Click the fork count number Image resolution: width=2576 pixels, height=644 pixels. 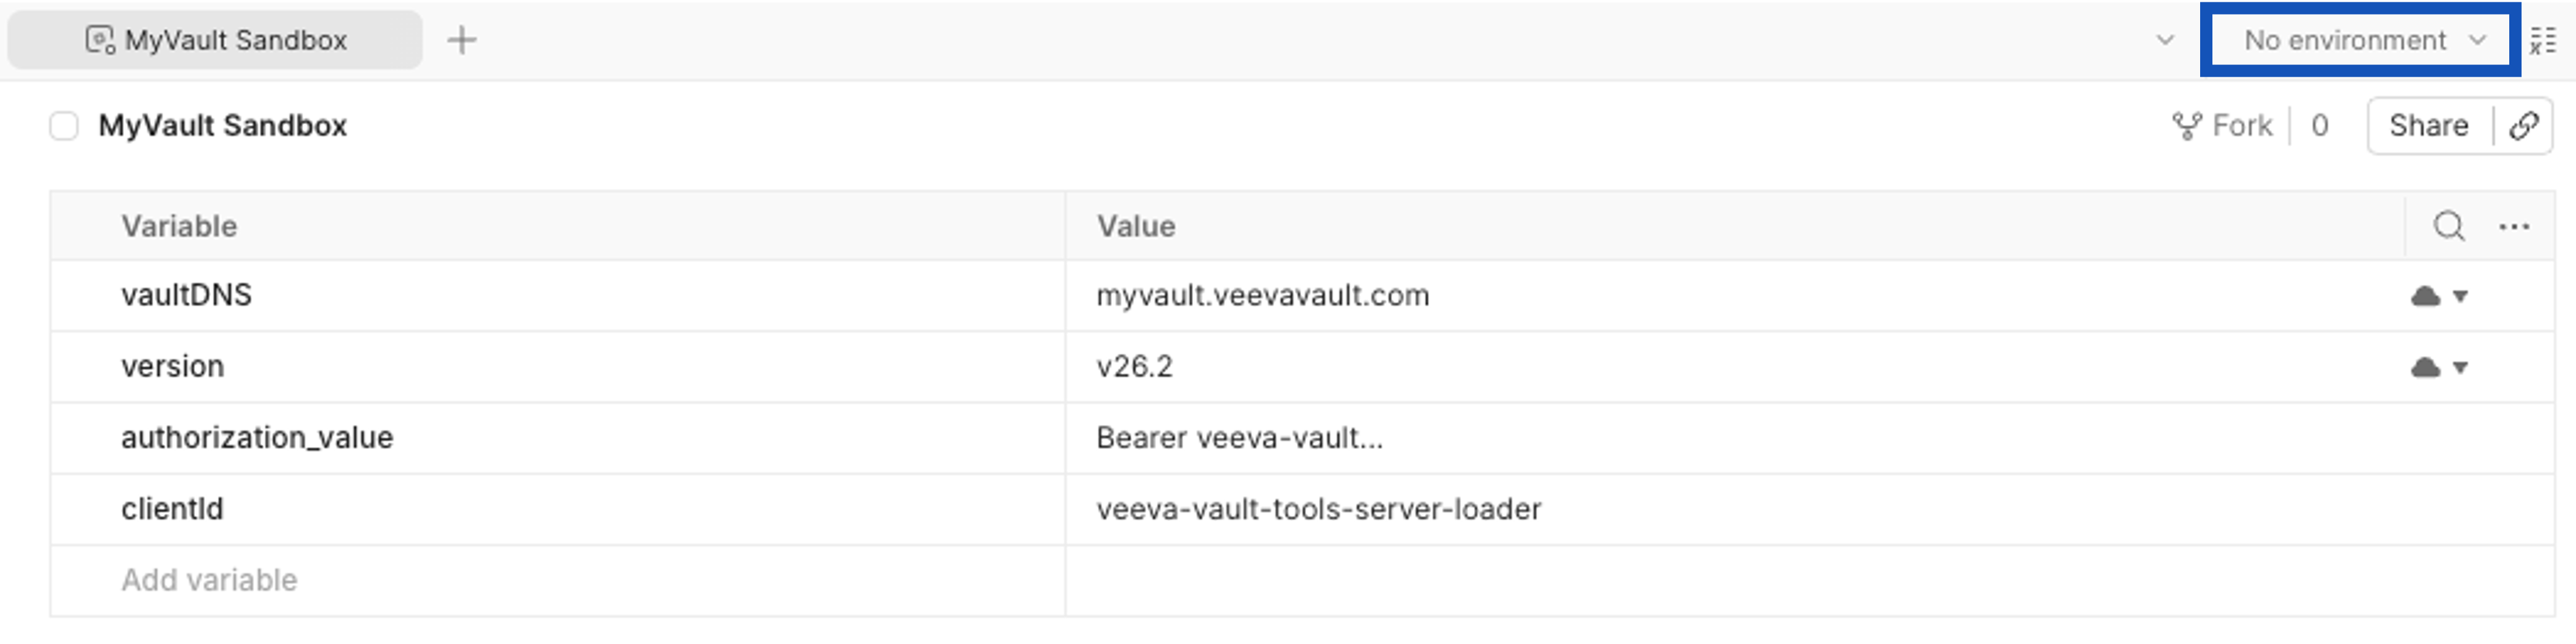[2320, 126]
